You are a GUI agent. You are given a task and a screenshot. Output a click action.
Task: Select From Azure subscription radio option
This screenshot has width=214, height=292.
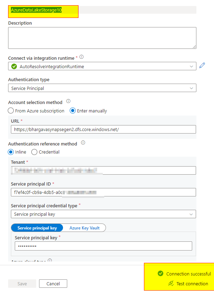pos(11,111)
